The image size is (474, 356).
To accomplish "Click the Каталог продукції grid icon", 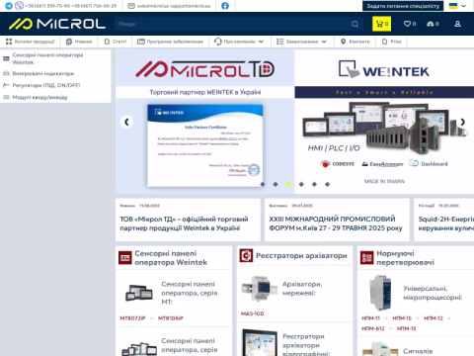I will pos(9,42).
